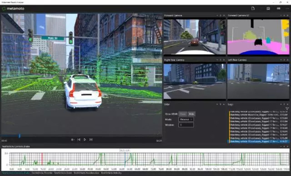Select the highlighted last log entry
The height and width of the screenshot is (176, 291).
[258, 141]
